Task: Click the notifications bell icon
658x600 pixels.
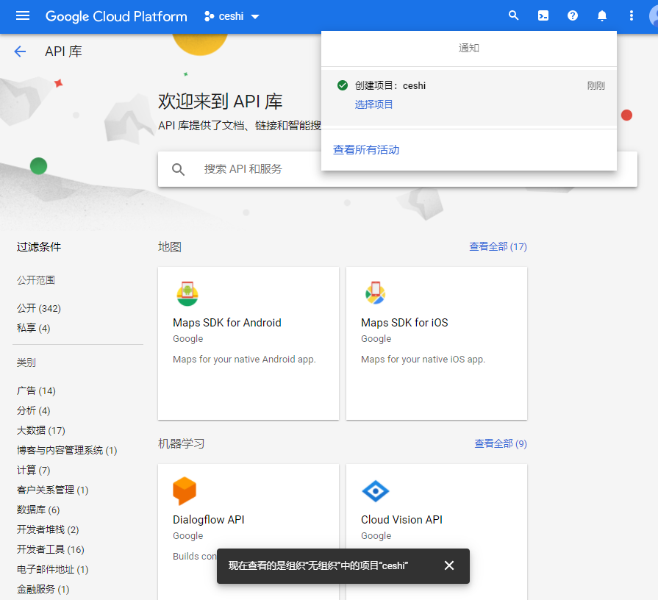Action: pyautogui.click(x=602, y=16)
